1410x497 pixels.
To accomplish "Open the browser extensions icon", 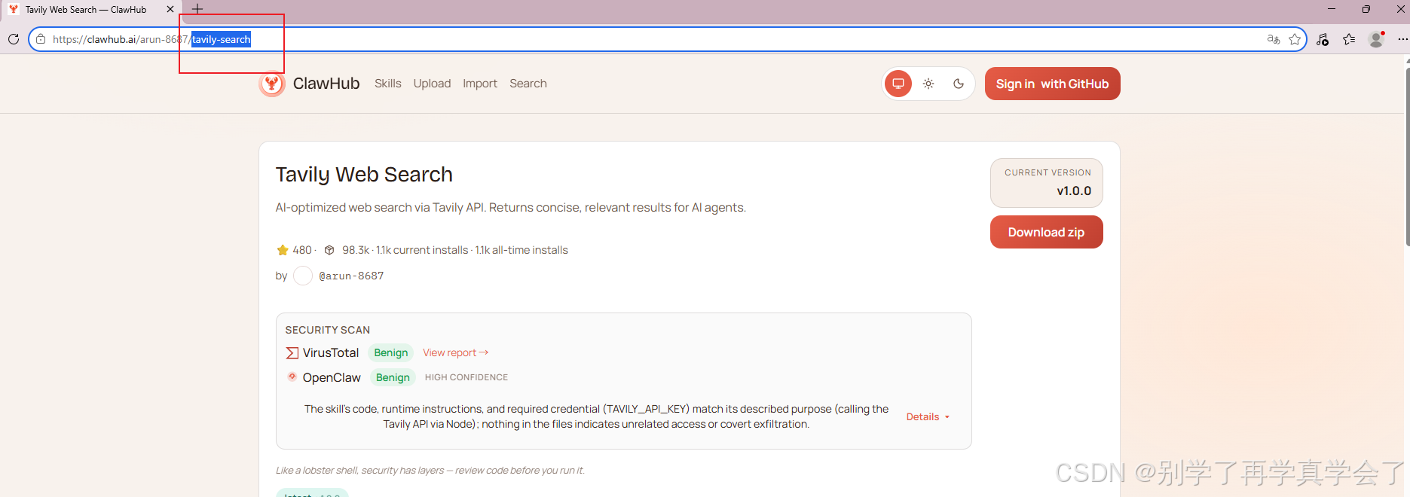I will pyautogui.click(x=1323, y=39).
